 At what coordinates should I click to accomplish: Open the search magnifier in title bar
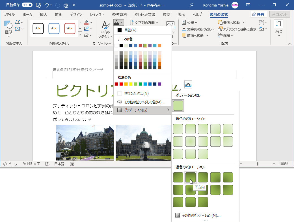(191, 5)
